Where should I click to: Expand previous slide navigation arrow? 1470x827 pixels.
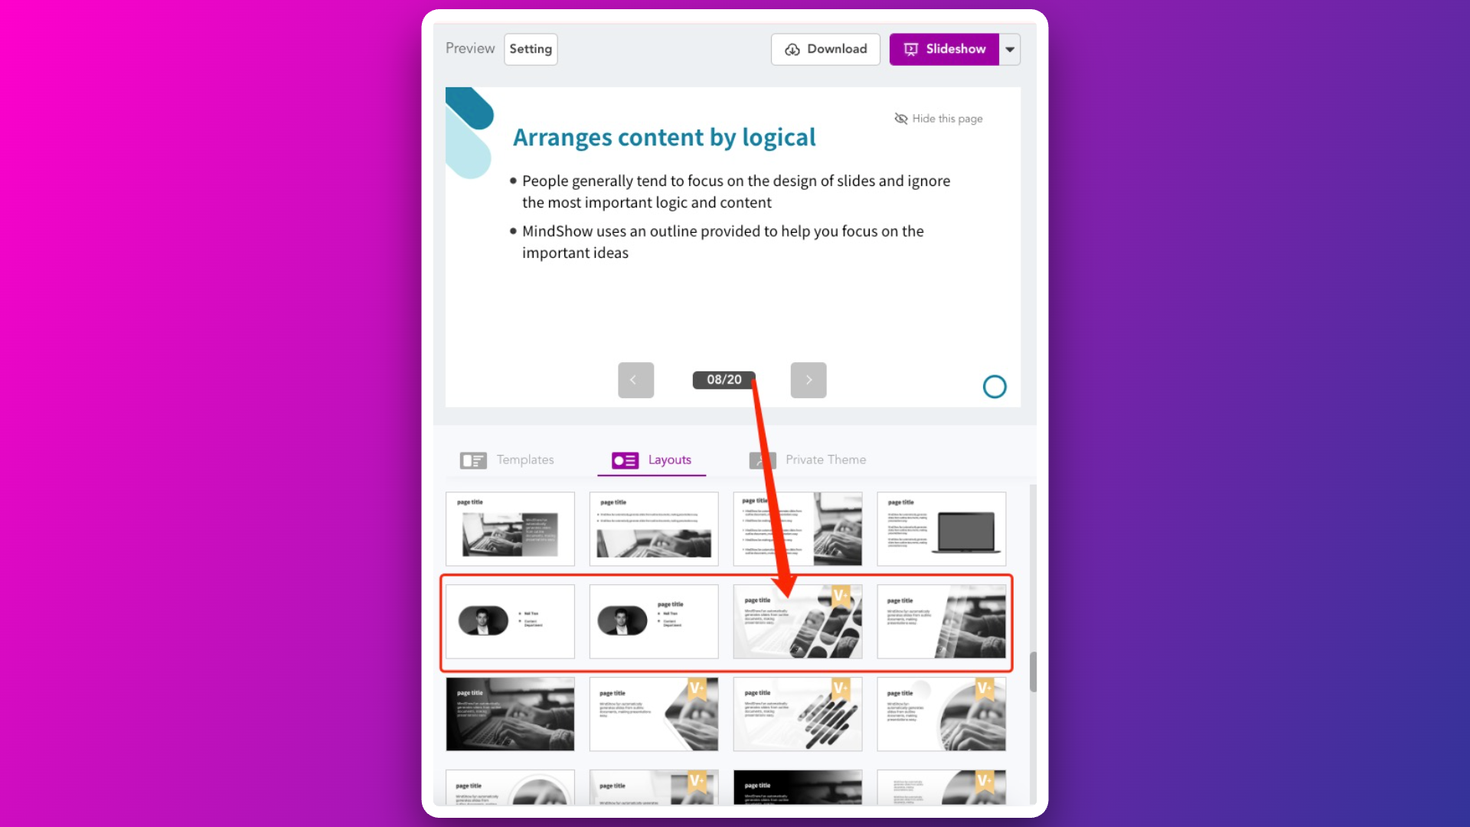coord(635,380)
